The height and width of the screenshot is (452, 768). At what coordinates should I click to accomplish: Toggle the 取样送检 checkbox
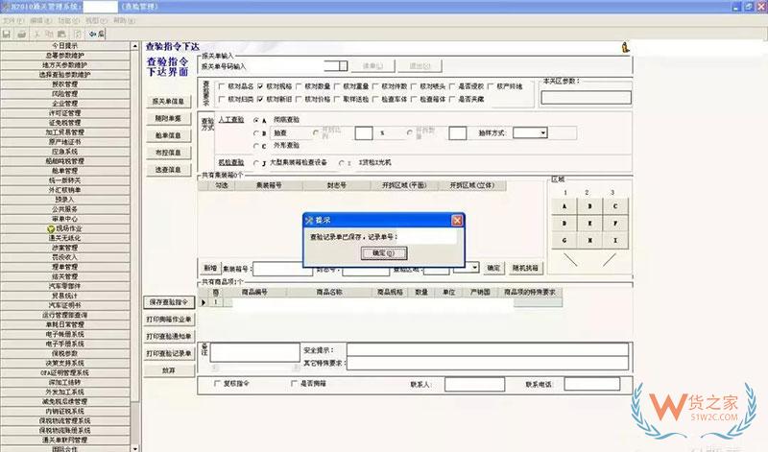tap(337, 99)
